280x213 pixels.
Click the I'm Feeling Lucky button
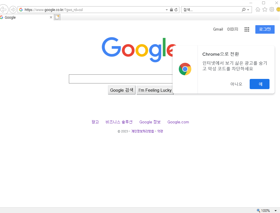155,90
